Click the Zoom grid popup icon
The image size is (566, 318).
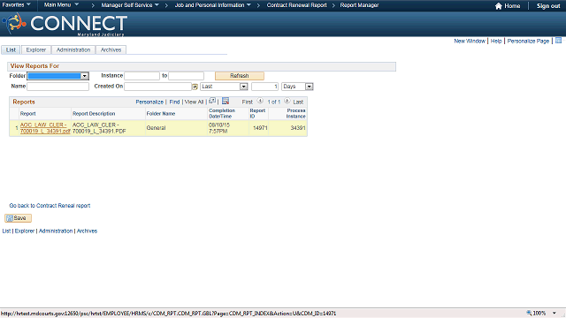tap(212, 101)
